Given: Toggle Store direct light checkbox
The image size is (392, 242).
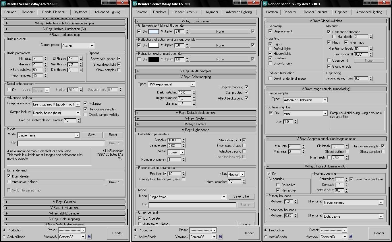Looking at the screenshot, I should (244, 140).
